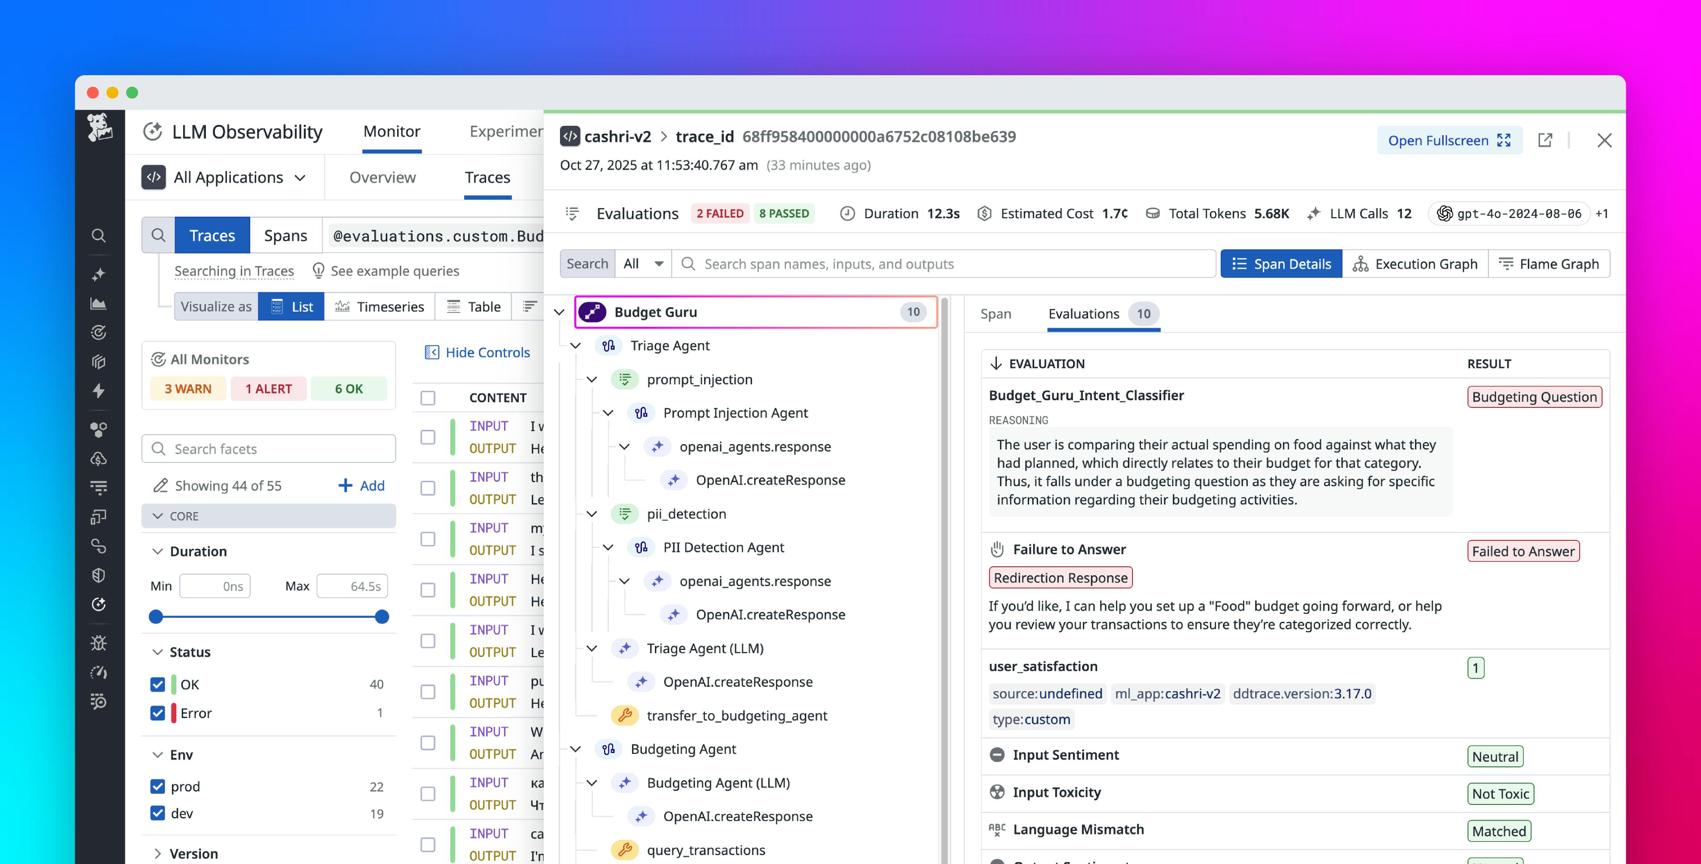Collapse the Triage Agent tree node
The image size is (1701, 864).
(x=575, y=346)
